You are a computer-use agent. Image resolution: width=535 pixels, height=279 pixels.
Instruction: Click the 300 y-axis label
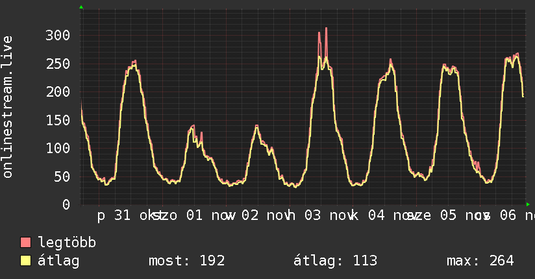click(x=57, y=35)
